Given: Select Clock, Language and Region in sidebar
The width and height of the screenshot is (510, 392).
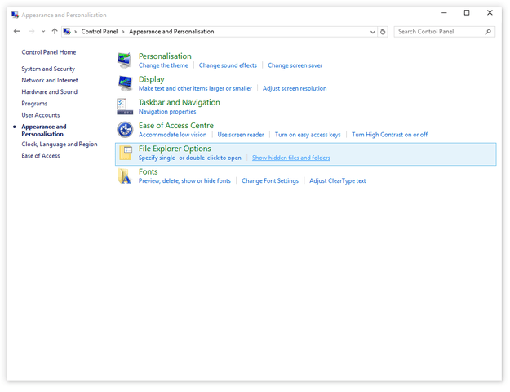Looking at the screenshot, I should pyautogui.click(x=59, y=145).
